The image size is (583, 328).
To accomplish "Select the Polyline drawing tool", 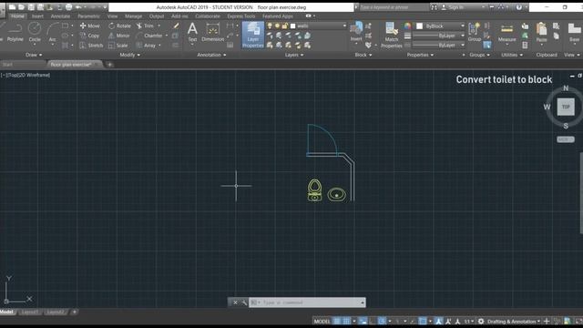I will tap(15, 33).
